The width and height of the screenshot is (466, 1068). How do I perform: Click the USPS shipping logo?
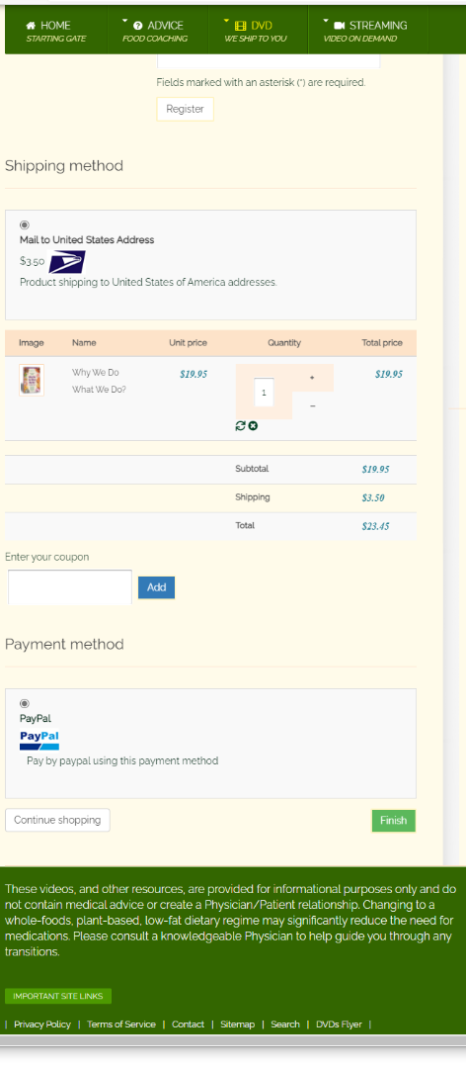click(x=67, y=261)
